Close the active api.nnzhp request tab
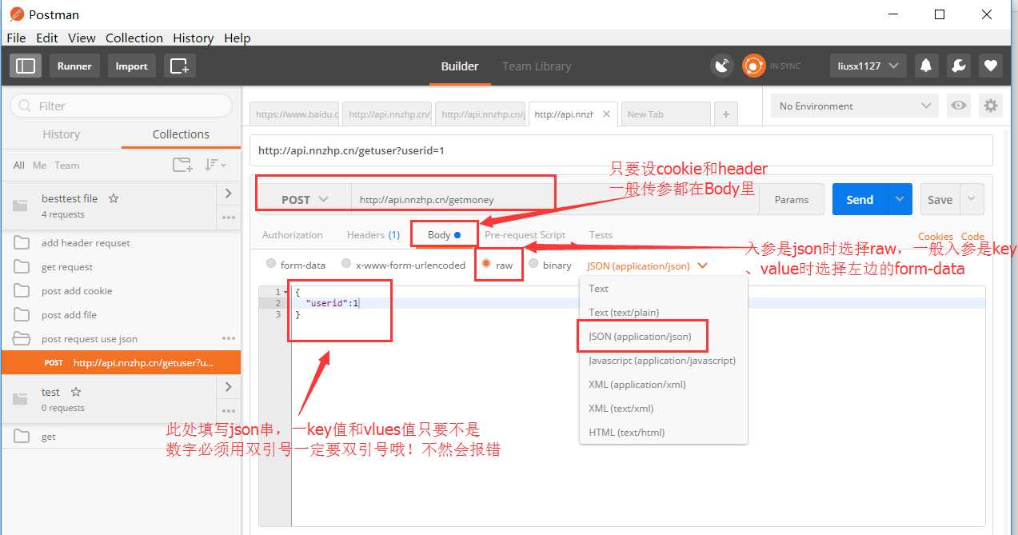Image resolution: width=1018 pixels, height=535 pixels. (x=606, y=114)
